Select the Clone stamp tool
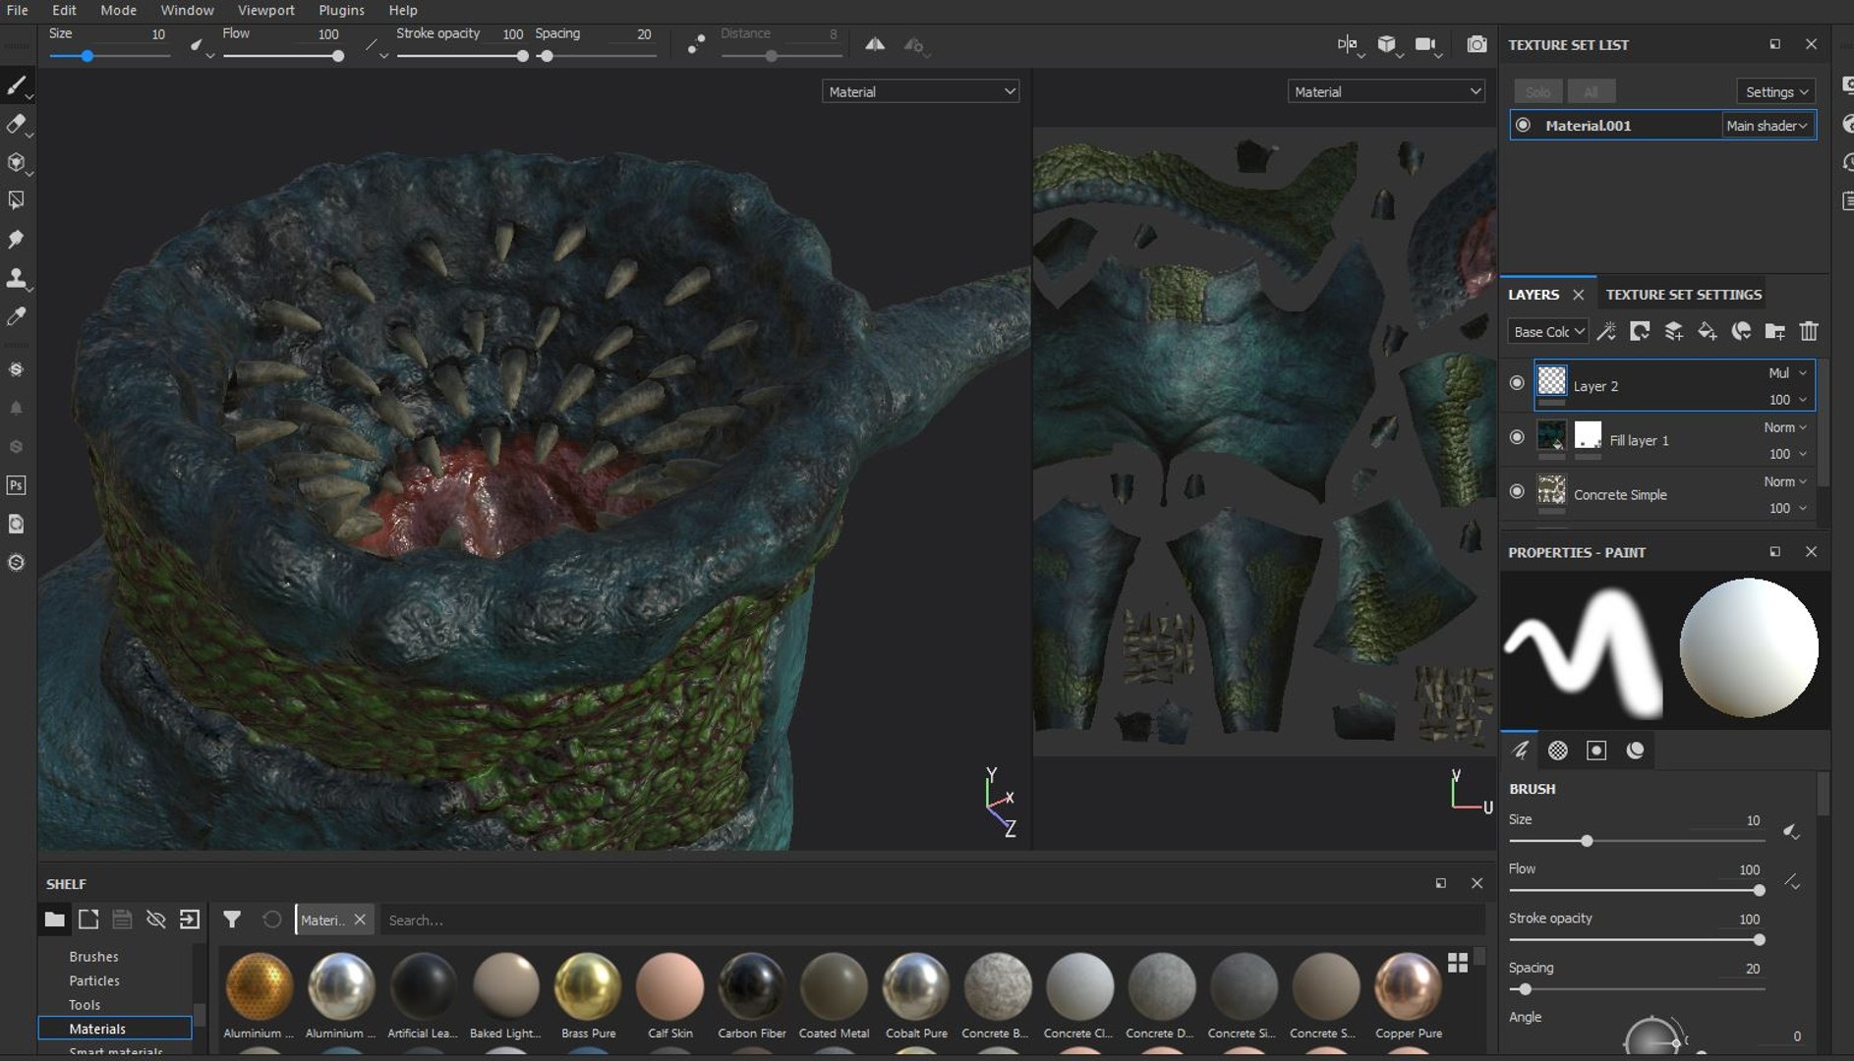Screen dimensions: 1854x1061 [x=17, y=277]
